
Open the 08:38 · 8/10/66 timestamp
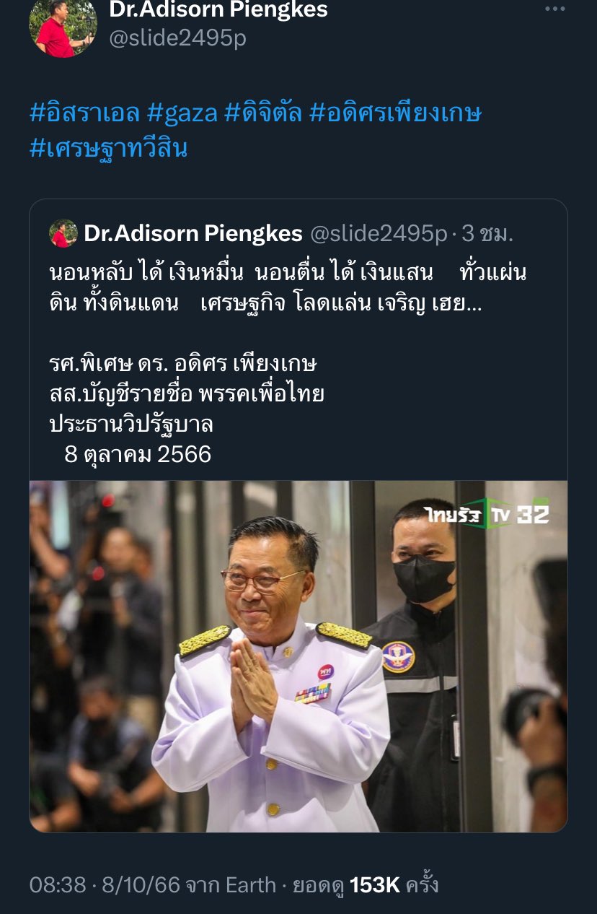coord(105,885)
